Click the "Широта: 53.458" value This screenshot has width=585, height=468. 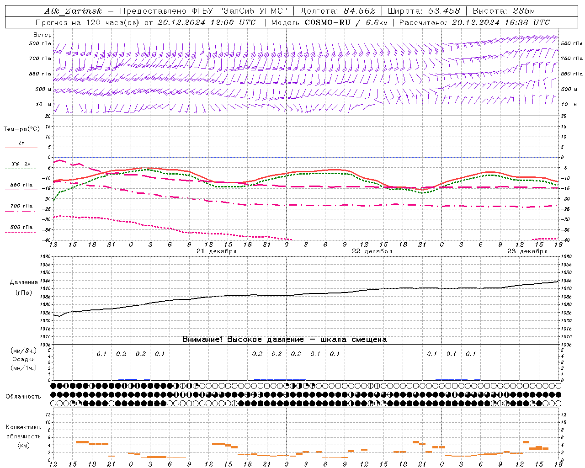(x=424, y=11)
